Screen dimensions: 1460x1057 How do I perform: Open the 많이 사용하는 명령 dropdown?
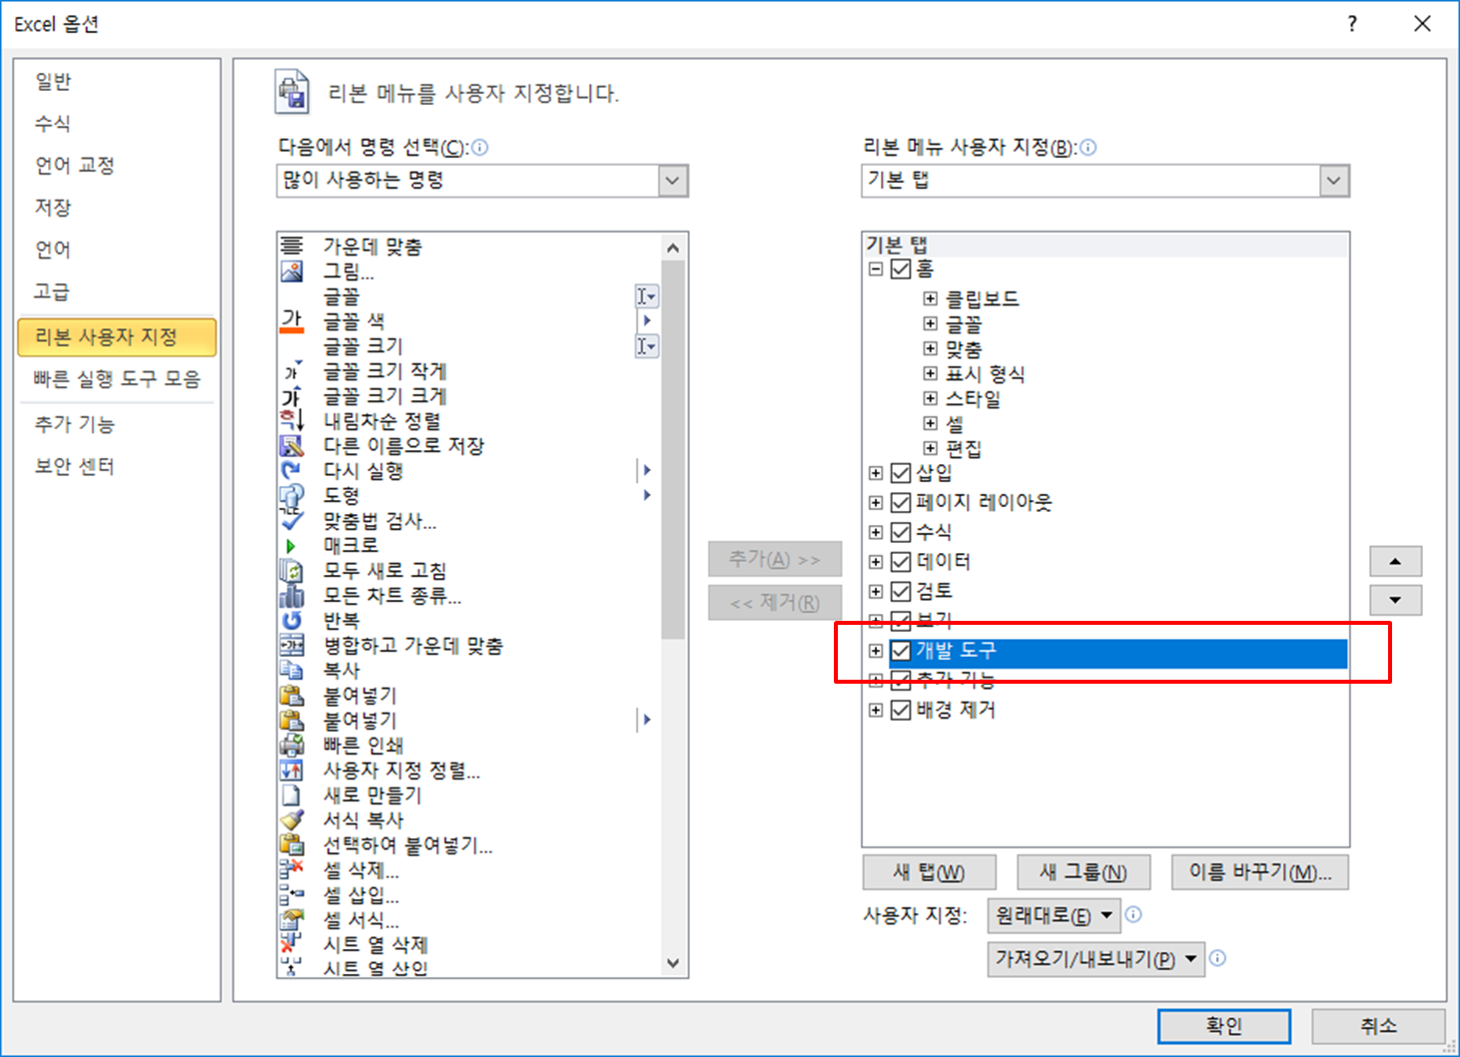coord(673,181)
